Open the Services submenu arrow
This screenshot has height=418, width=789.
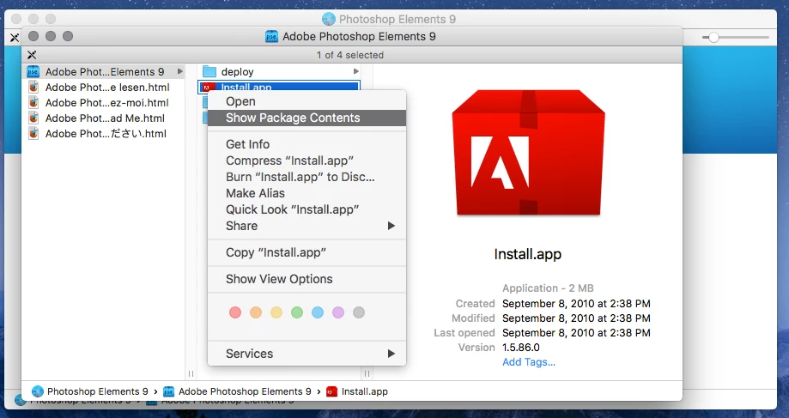click(x=391, y=354)
